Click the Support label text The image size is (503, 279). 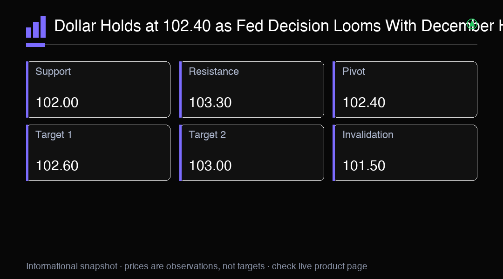pos(53,72)
